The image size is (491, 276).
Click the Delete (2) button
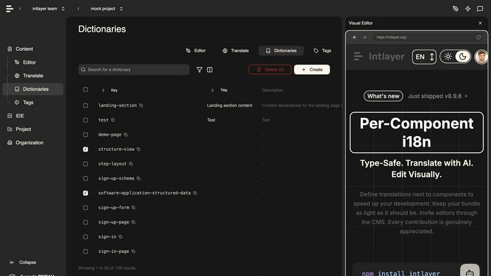tap(270, 70)
